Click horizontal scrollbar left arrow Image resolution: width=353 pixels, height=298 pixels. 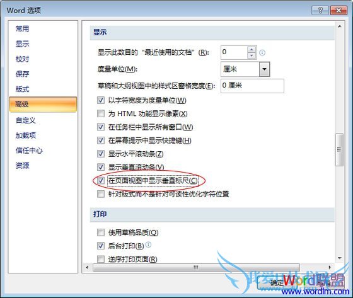click(88, 267)
